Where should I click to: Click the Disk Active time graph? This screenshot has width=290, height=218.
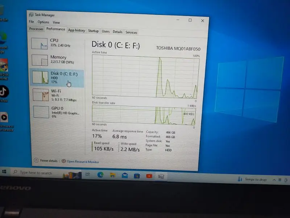point(145,77)
